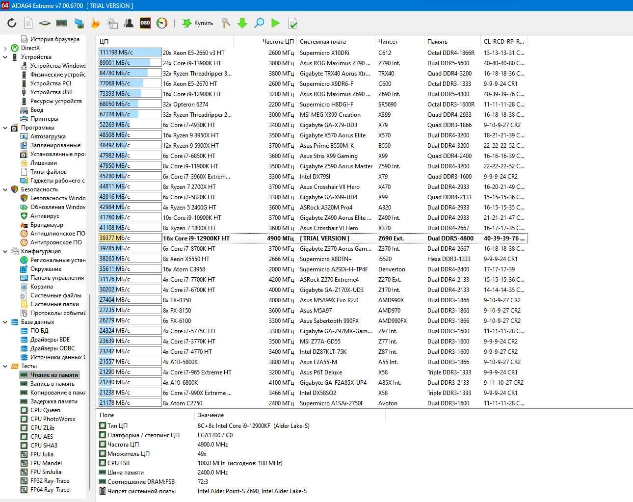Collapse the Устройства tree node
Image resolution: width=633 pixels, height=502 pixels.
point(5,57)
